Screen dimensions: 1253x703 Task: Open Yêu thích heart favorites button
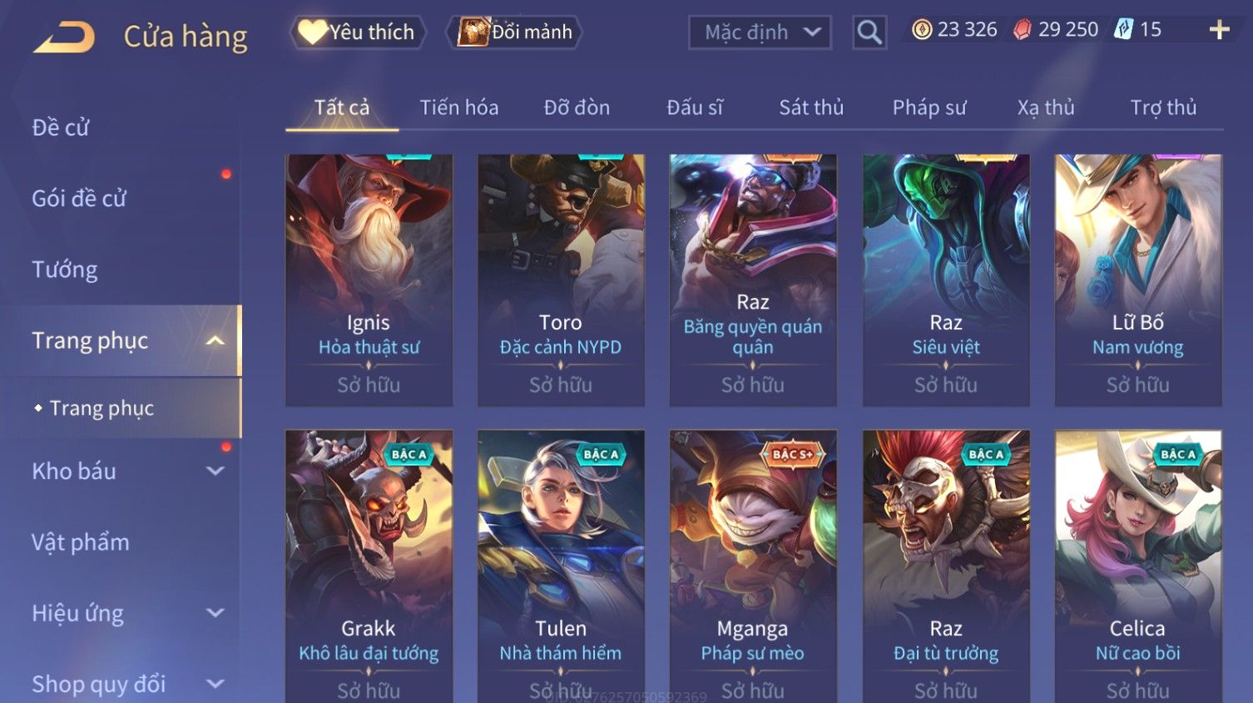(358, 32)
